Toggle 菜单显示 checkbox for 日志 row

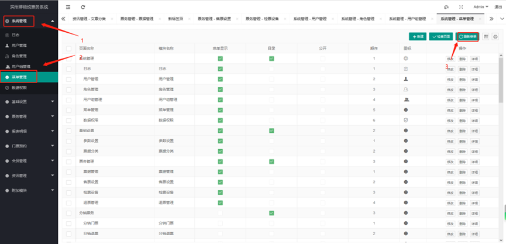pyautogui.click(x=220, y=69)
